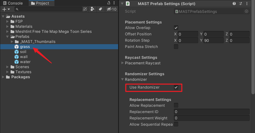This screenshot has height=133, width=255.
Task: Collapse the Randomizer foldout
Action: [123, 79]
